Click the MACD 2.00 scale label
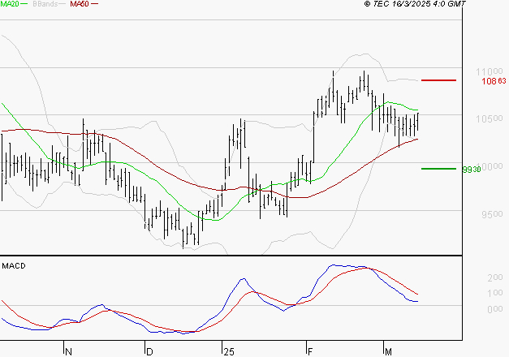509x357 pixels. pos(495,277)
